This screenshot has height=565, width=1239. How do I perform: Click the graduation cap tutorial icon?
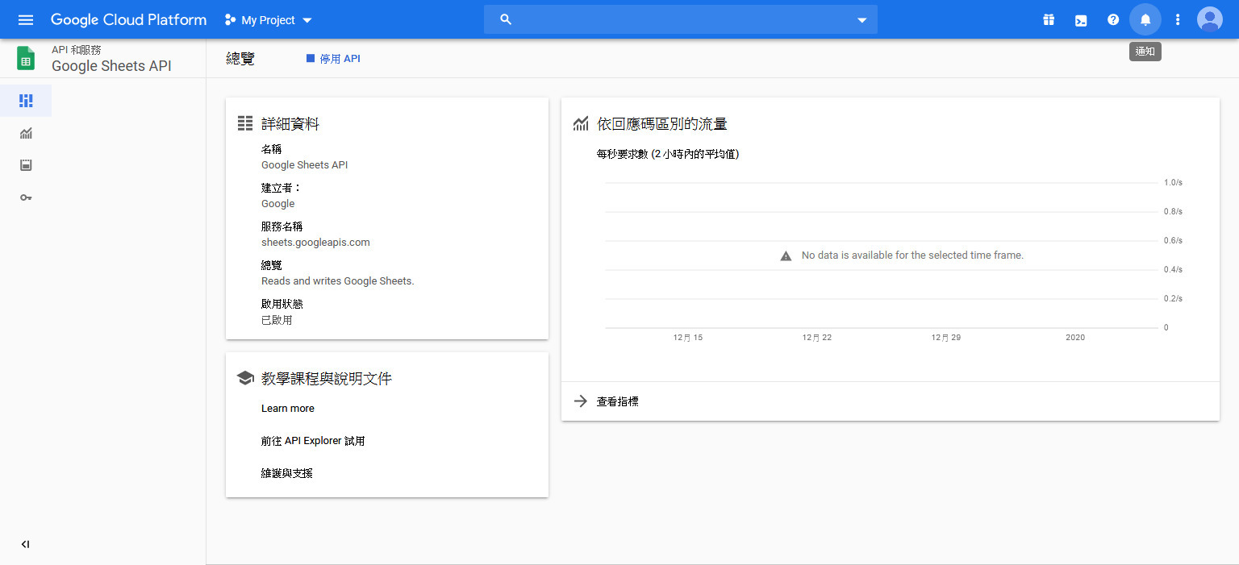[245, 378]
